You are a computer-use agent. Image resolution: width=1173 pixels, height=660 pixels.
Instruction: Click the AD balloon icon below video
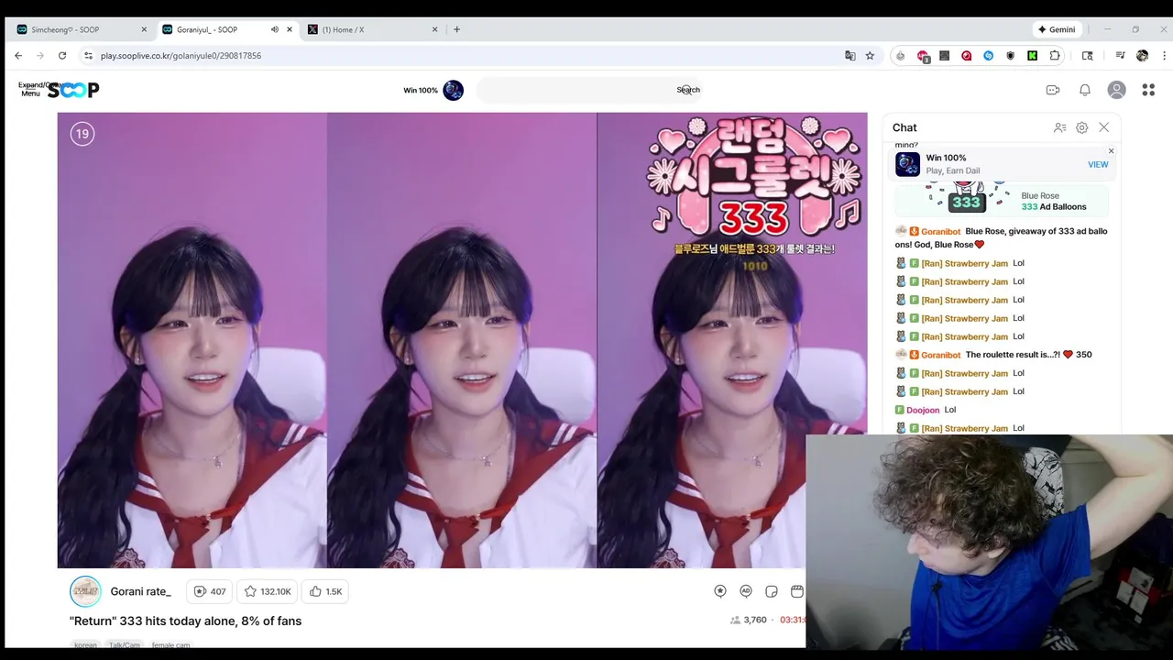point(746,591)
